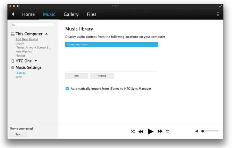
Task: Open the dsgdv playlist
Action: click(20, 43)
